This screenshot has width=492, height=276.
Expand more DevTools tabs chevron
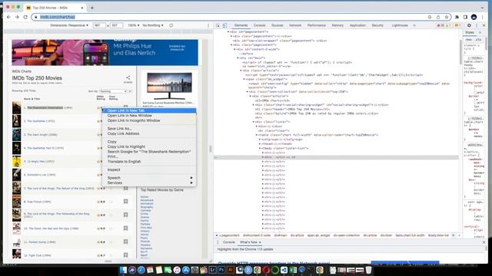[414, 25]
